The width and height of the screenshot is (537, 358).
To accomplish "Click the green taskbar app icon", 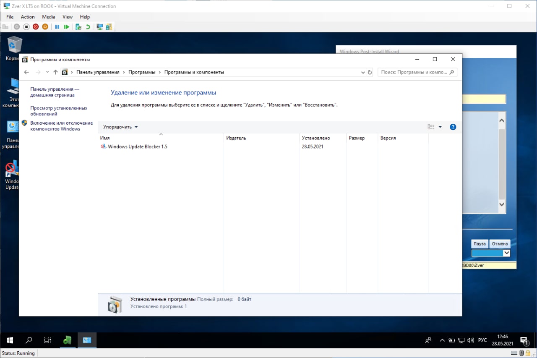I will pyautogui.click(x=67, y=340).
